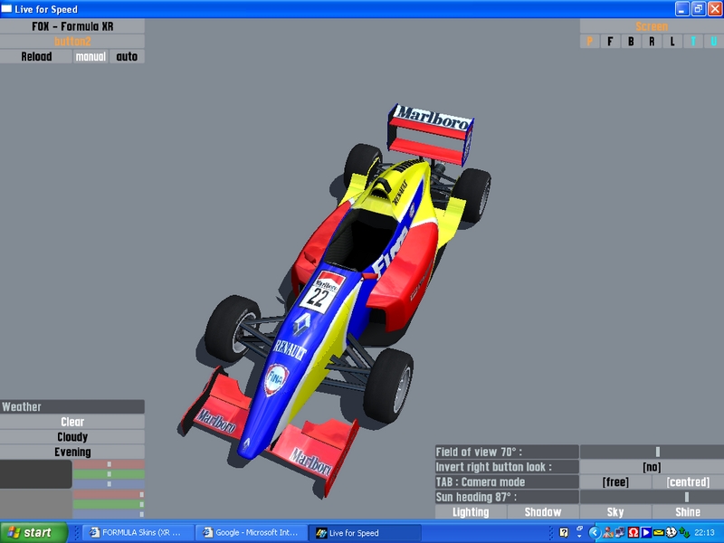
Task: Click the dark gray color swatch
Action: pos(36,474)
